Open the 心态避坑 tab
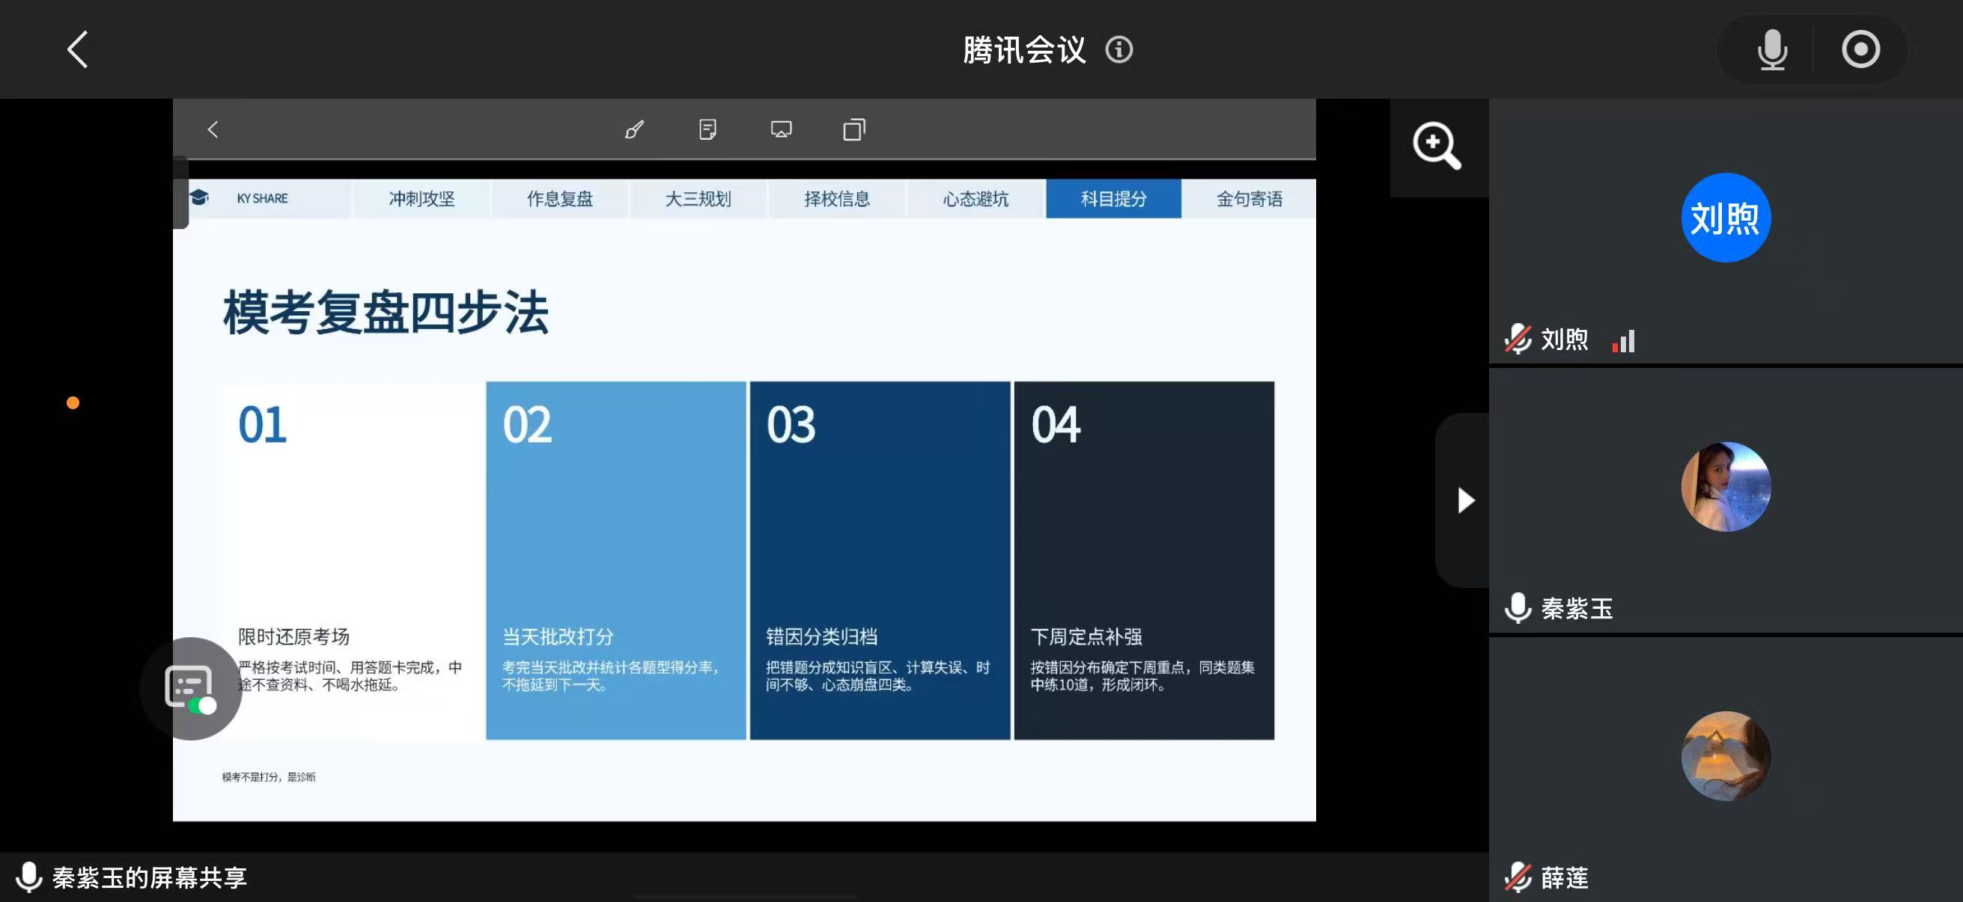The image size is (1963, 902). [x=976, y=199]
